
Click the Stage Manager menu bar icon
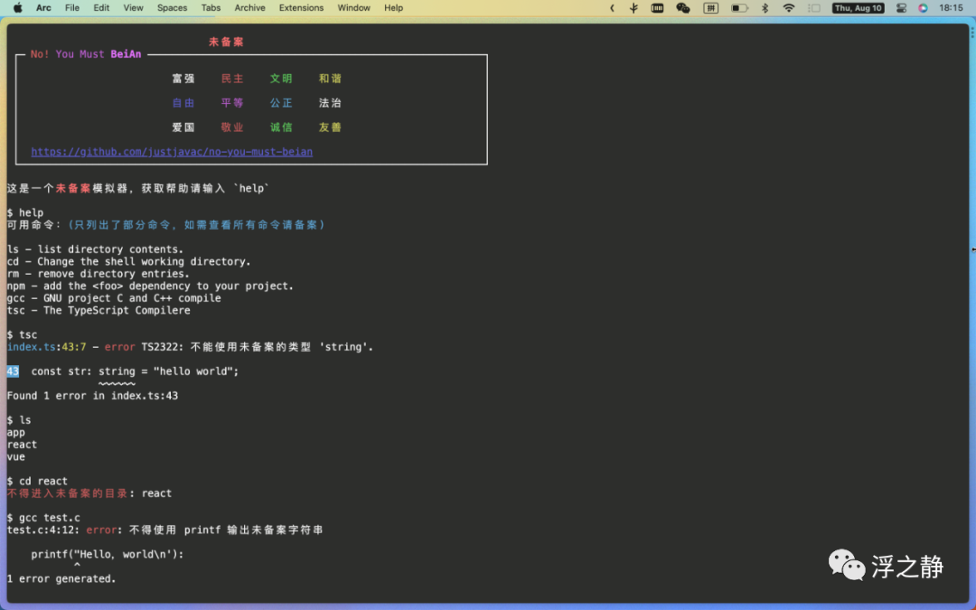click(x=813, y=8)
